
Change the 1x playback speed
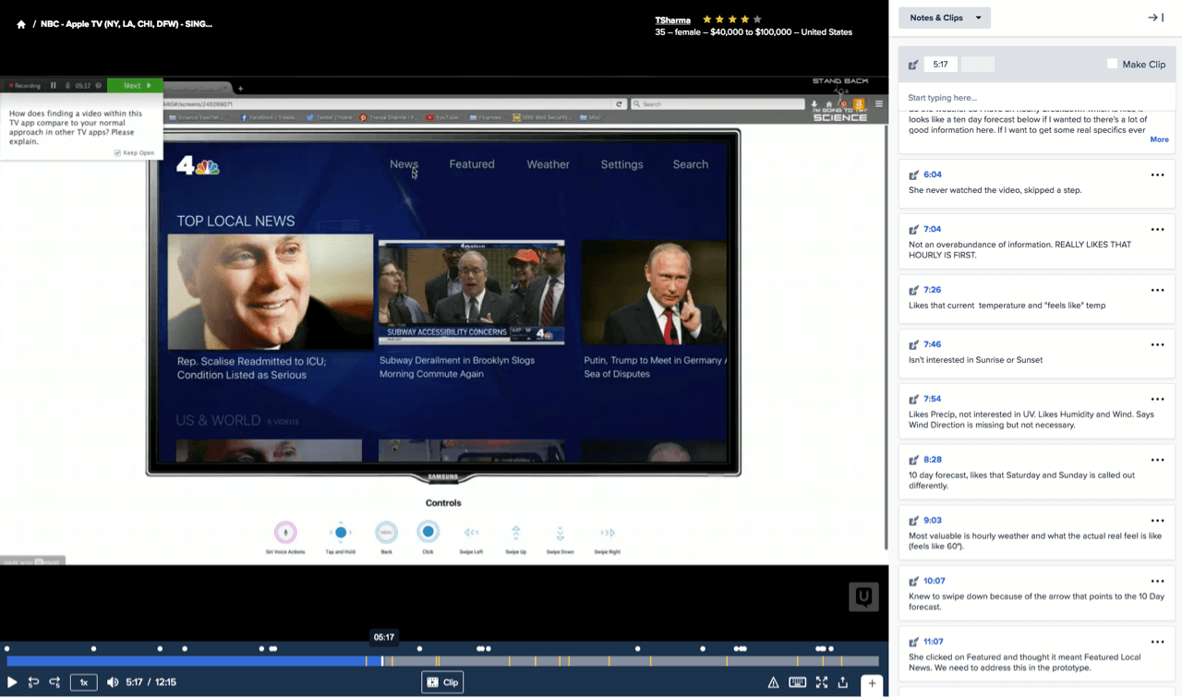[83, 682]
